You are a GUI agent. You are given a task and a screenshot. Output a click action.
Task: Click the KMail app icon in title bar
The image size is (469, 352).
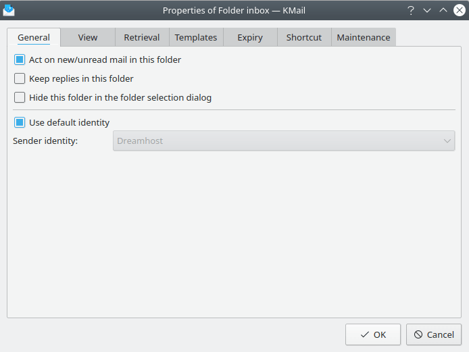click(9, 10)
